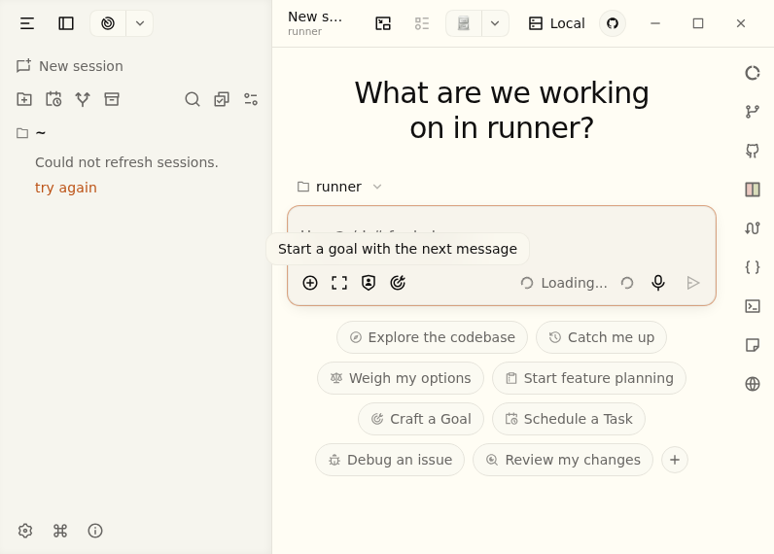Pick the Craft a Goal chip
Screen dimensions: 774x554
point(421,419)
